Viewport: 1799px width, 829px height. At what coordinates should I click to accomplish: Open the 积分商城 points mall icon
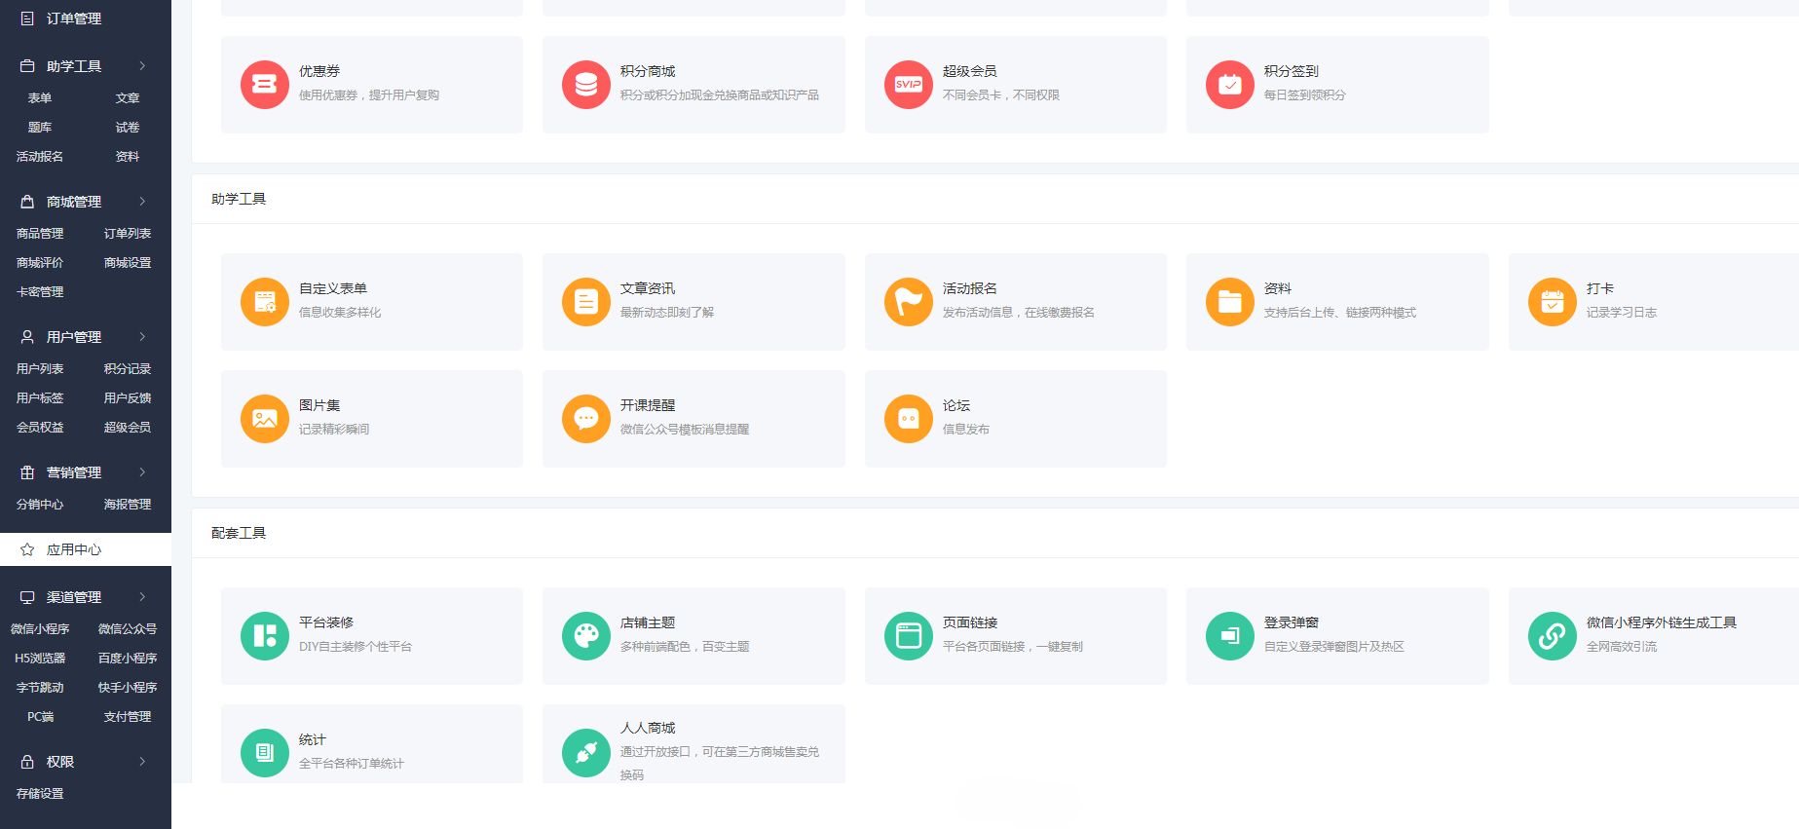[x=586, y=85]
